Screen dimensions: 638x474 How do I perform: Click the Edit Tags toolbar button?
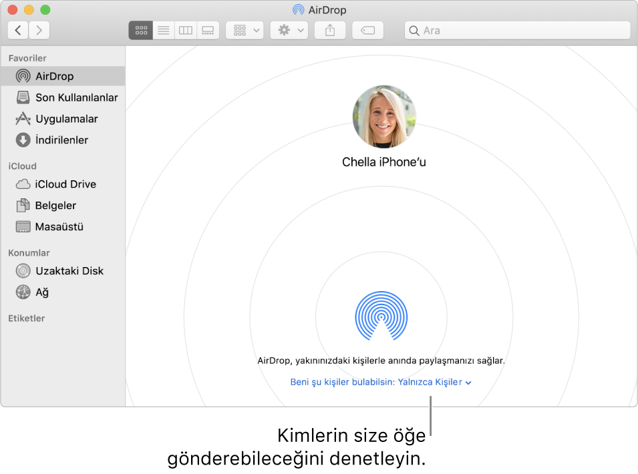(x=368, y=31)
